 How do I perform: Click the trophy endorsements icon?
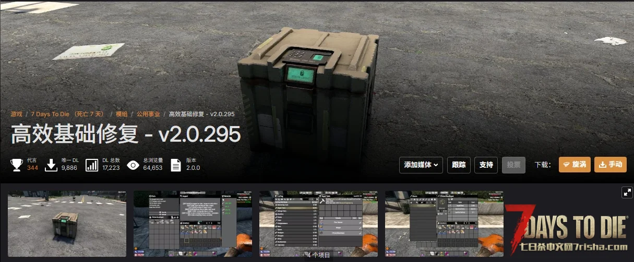point(17,165)
